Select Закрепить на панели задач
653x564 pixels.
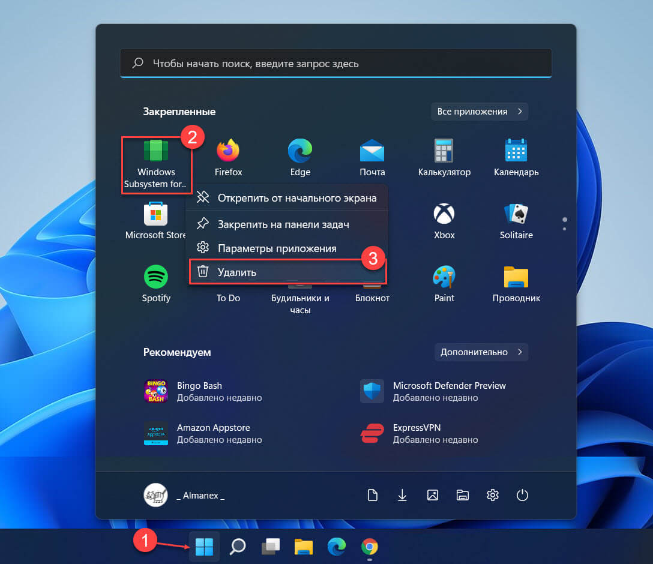(x=287, y=224)
